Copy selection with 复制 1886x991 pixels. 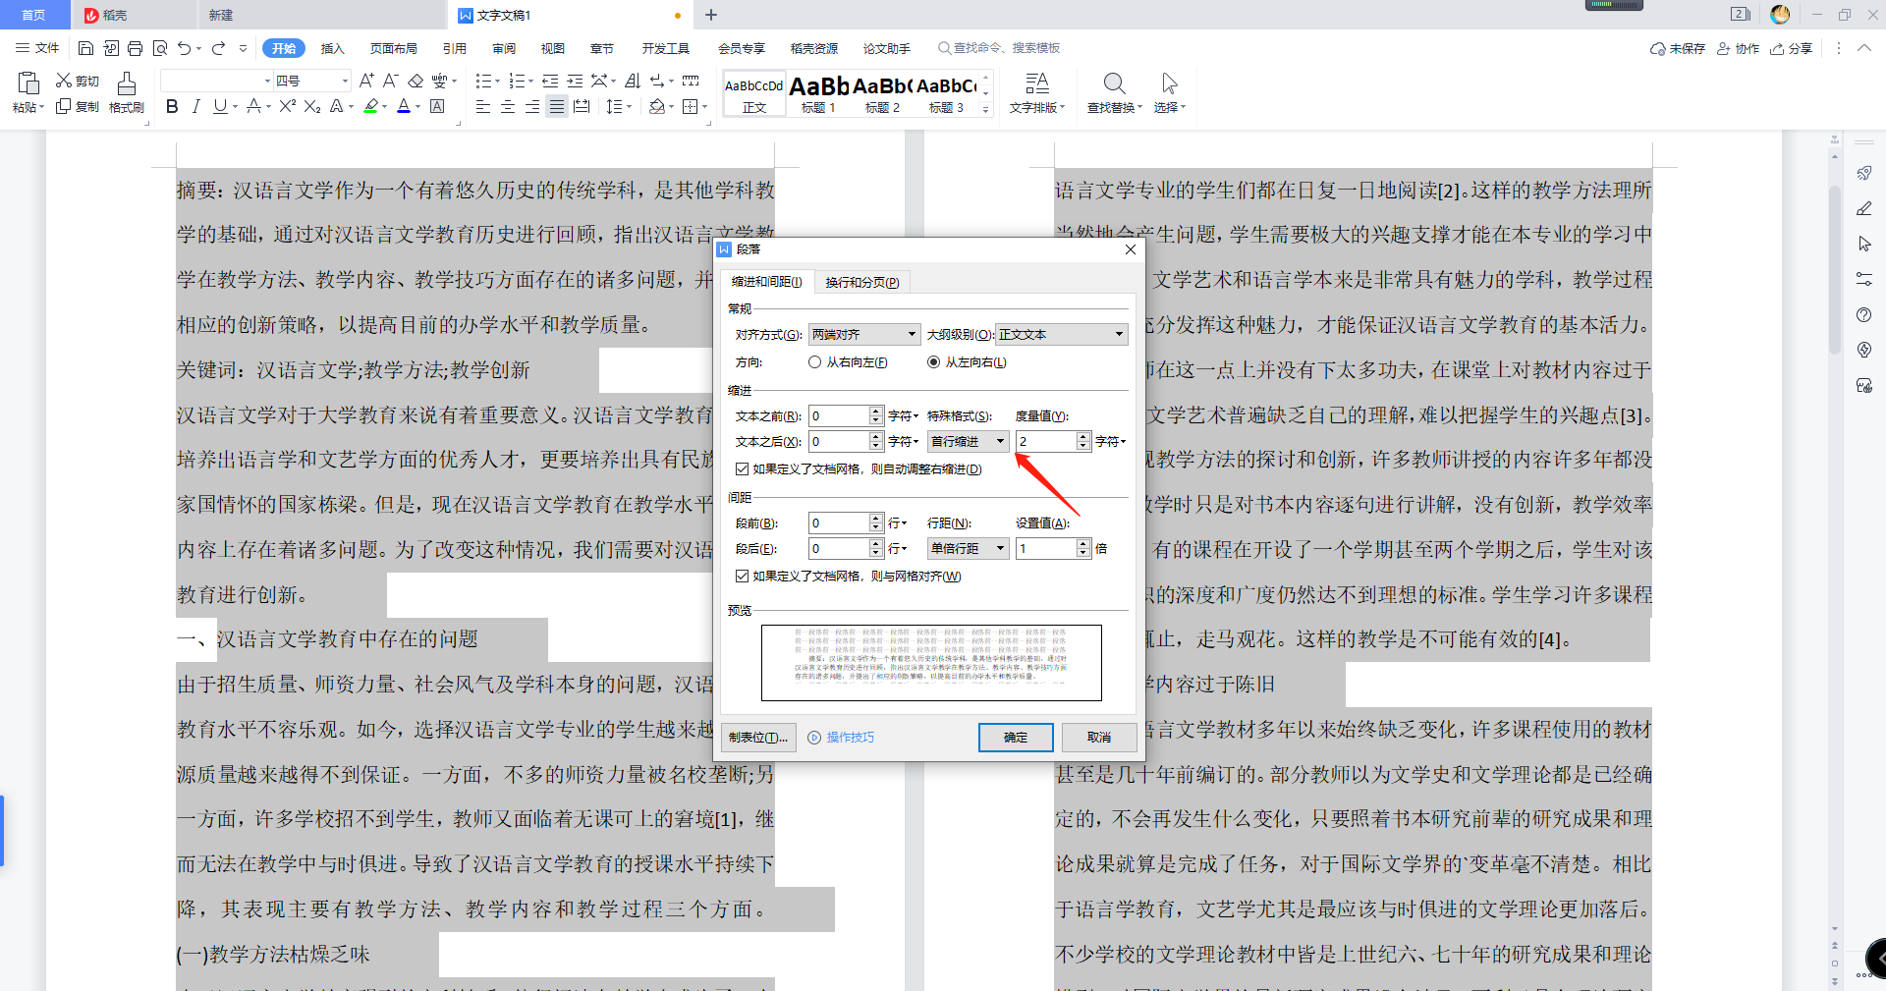tap(78, 106)
